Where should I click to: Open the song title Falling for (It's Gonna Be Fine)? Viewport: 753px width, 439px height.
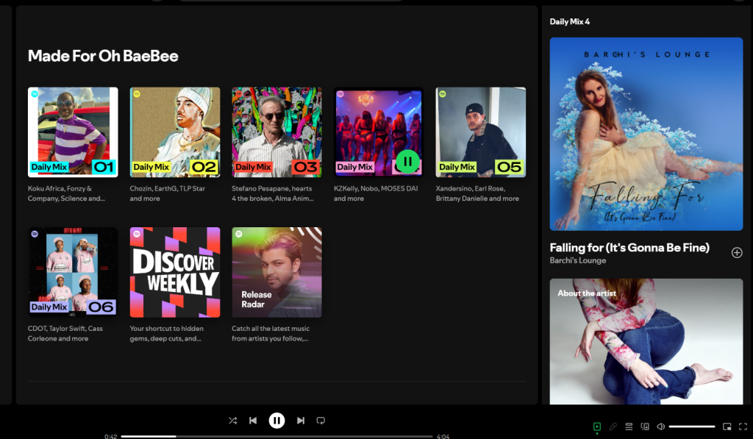coord(629,247)
